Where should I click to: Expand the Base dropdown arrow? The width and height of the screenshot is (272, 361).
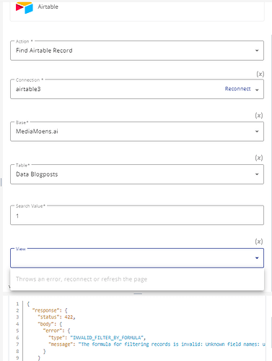[257, 132]
